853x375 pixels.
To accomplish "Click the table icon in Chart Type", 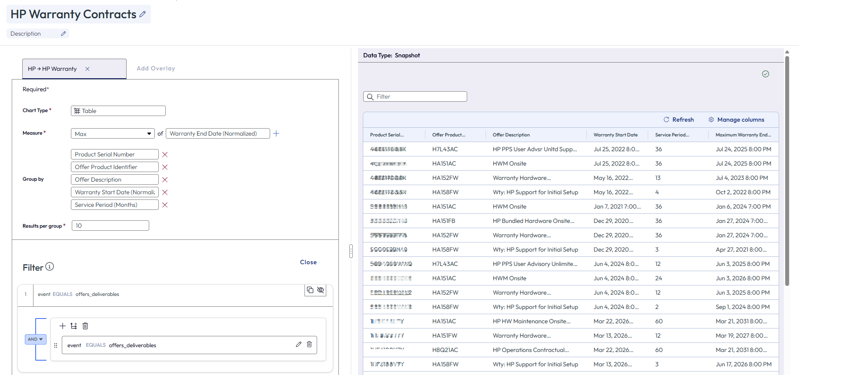I will 77,111.
